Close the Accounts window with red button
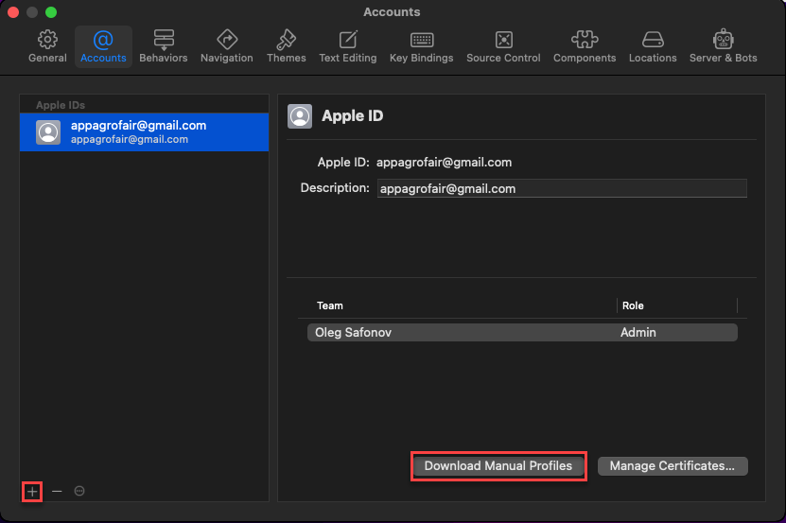The height and width of the screenshot is (523, 786). [x=13, y=12]
